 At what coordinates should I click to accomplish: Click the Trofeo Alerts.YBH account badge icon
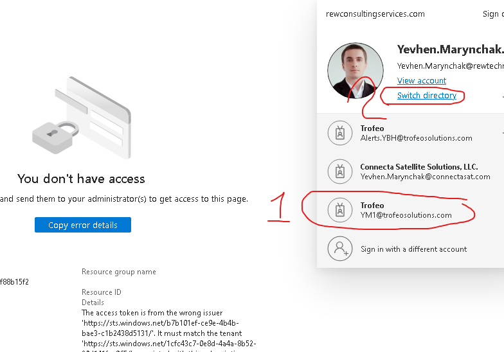(x=340, y=133)
